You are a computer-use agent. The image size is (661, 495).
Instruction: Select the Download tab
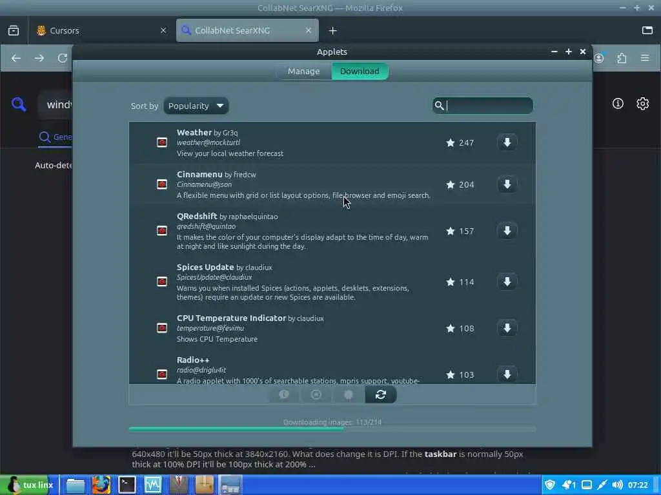(360, 71)
